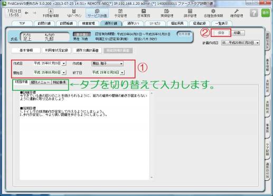Click the 氏名 name field showing 足上 九郎
This screenshot has height=196, width=273.
coord(45,37)
